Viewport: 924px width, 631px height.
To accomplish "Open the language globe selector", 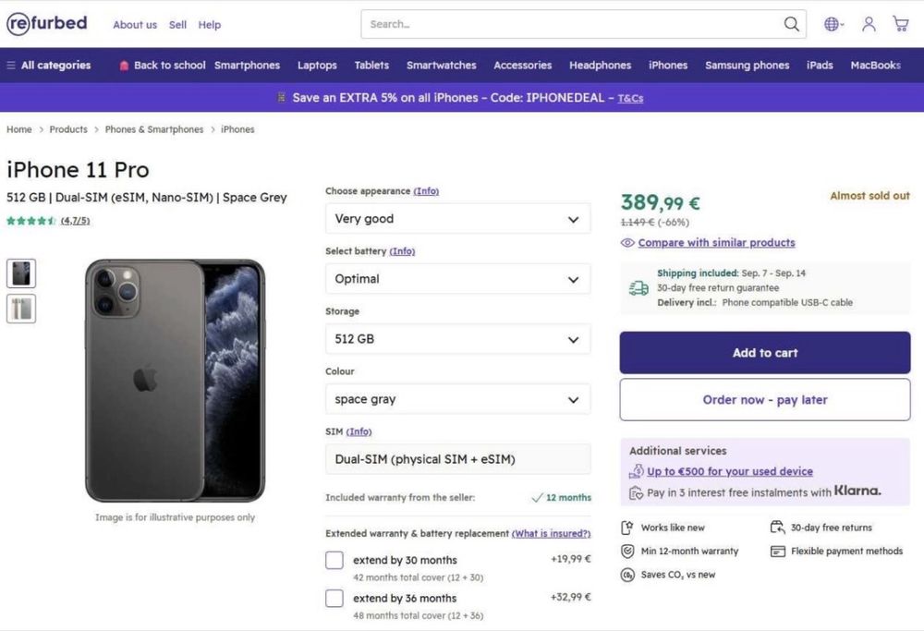I will tap(833, 24).
